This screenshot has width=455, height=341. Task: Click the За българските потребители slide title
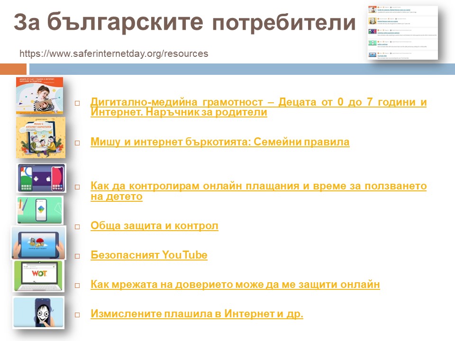[184, 22]
